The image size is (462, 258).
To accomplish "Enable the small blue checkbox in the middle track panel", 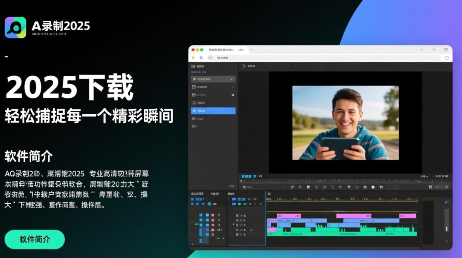I will 251,230.
